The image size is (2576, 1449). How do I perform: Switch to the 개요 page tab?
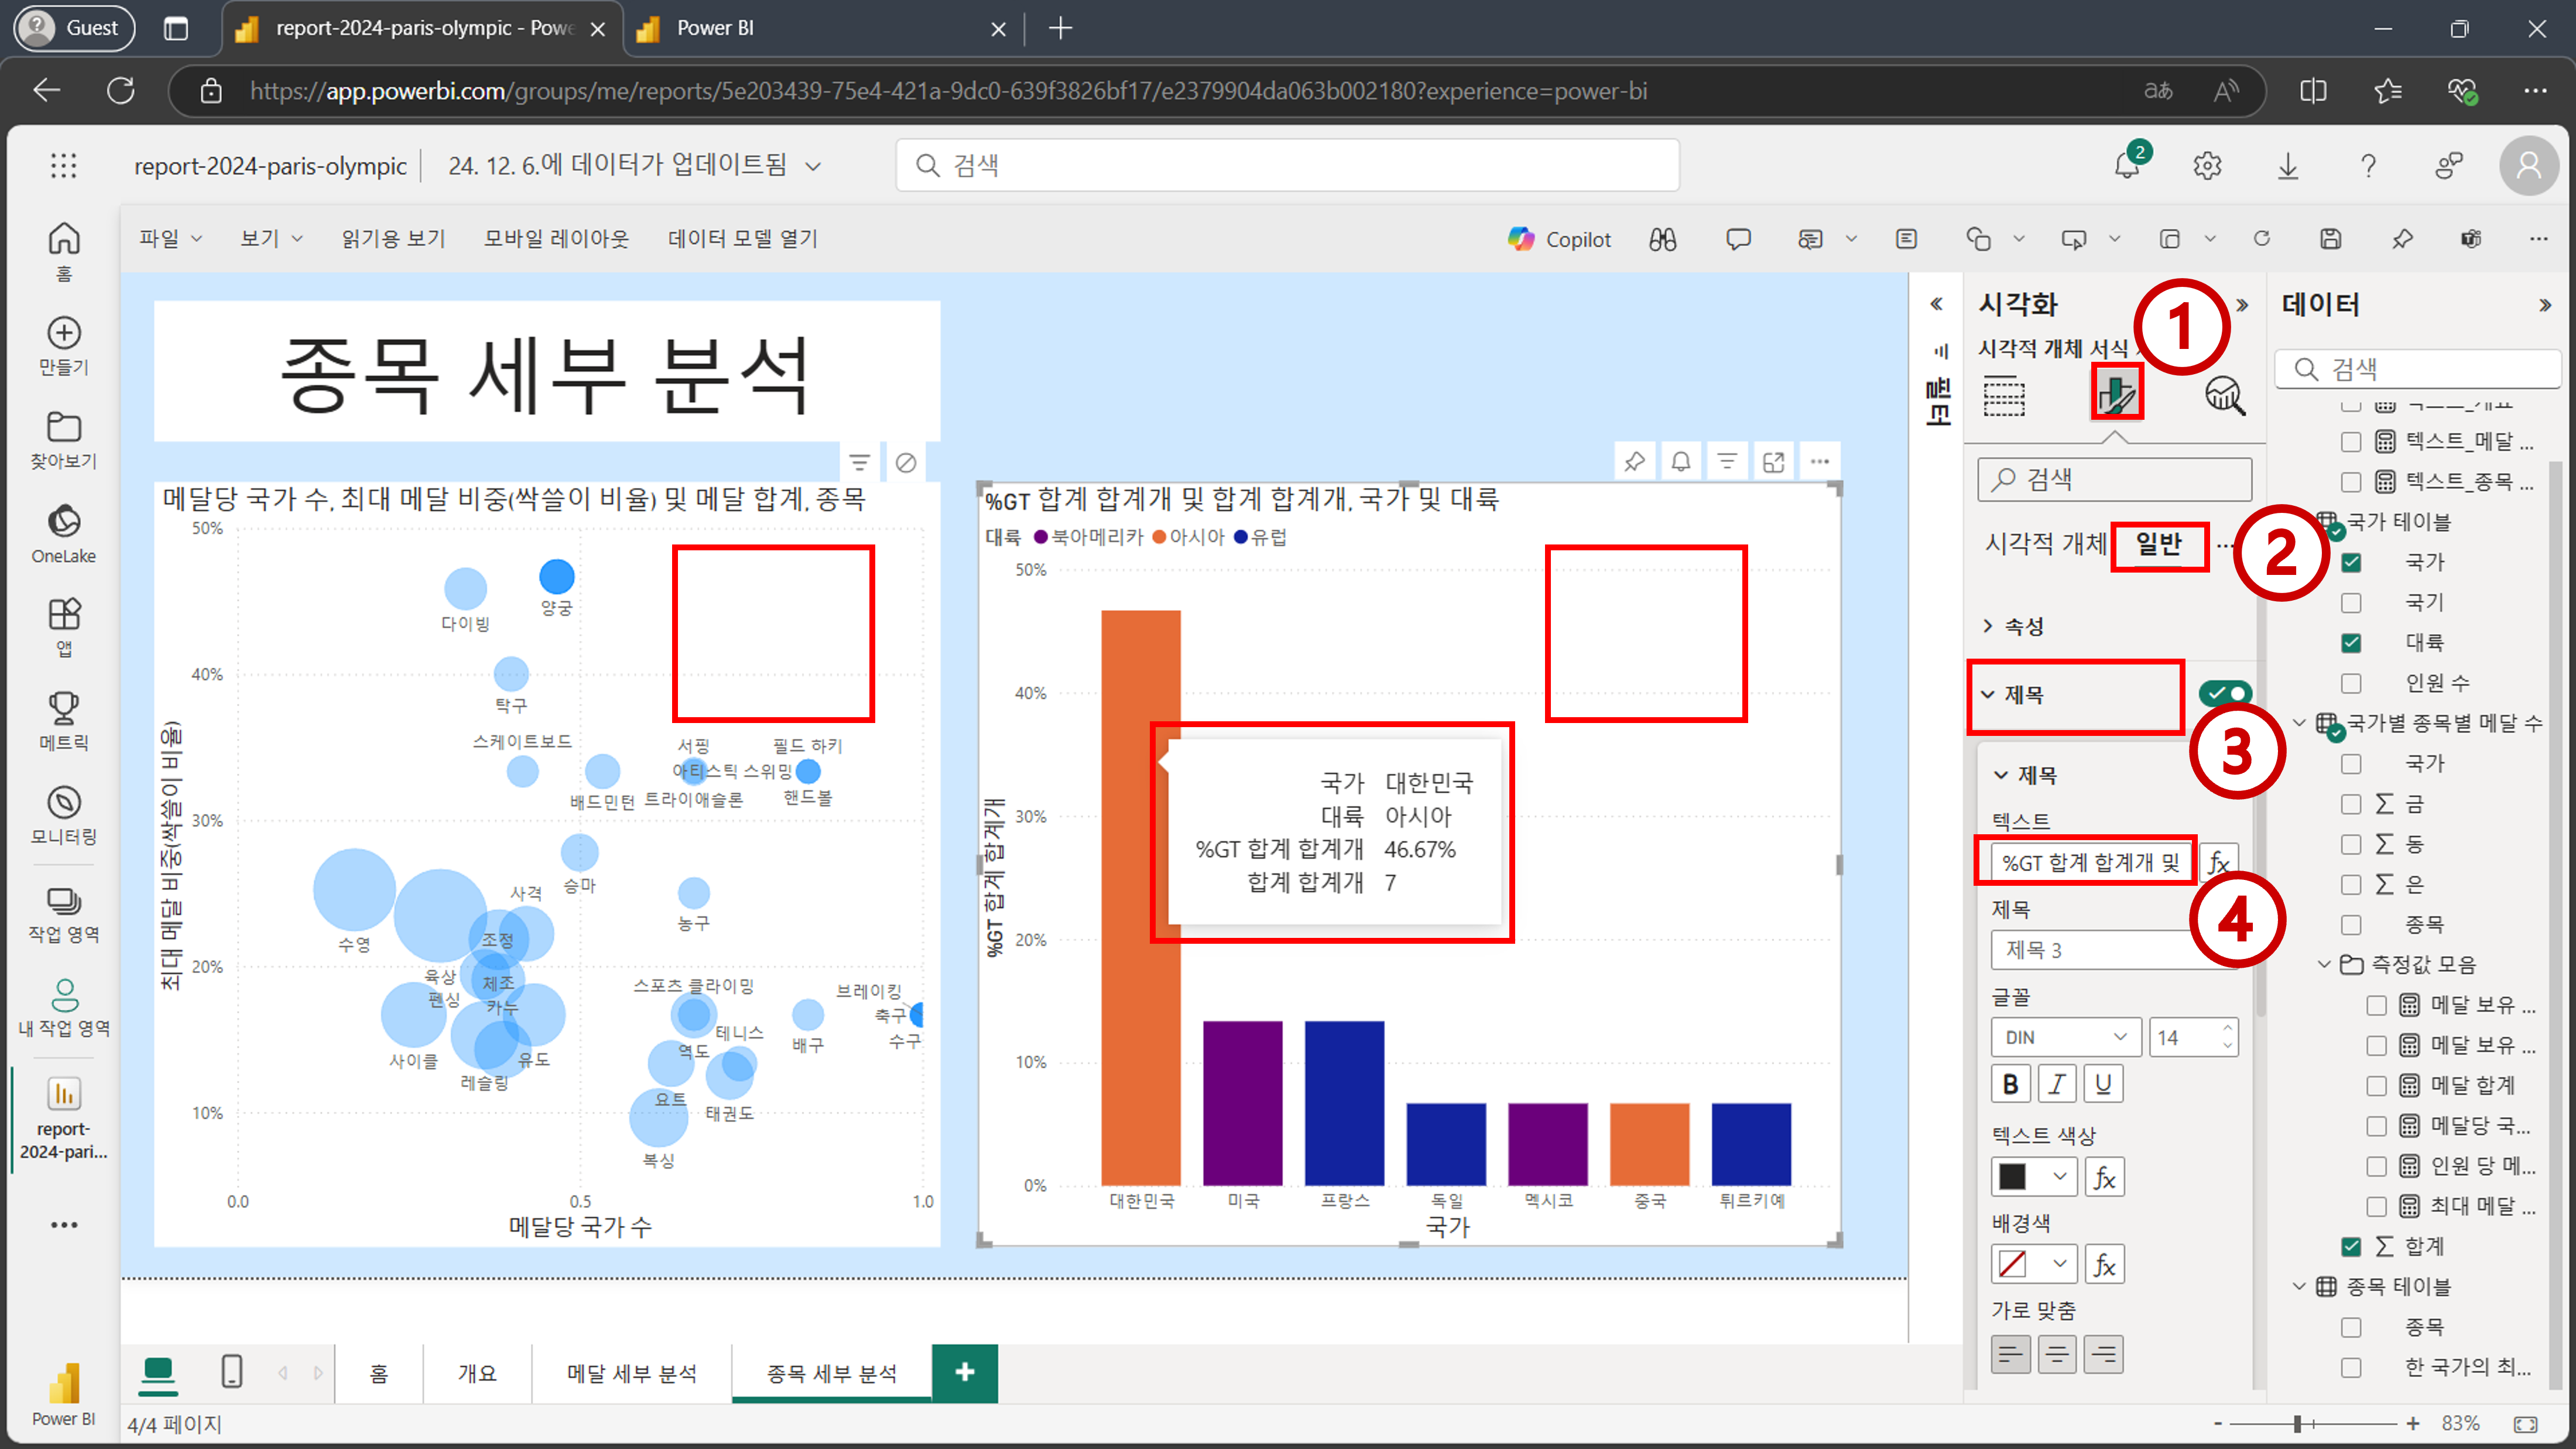coord(477,1373)
